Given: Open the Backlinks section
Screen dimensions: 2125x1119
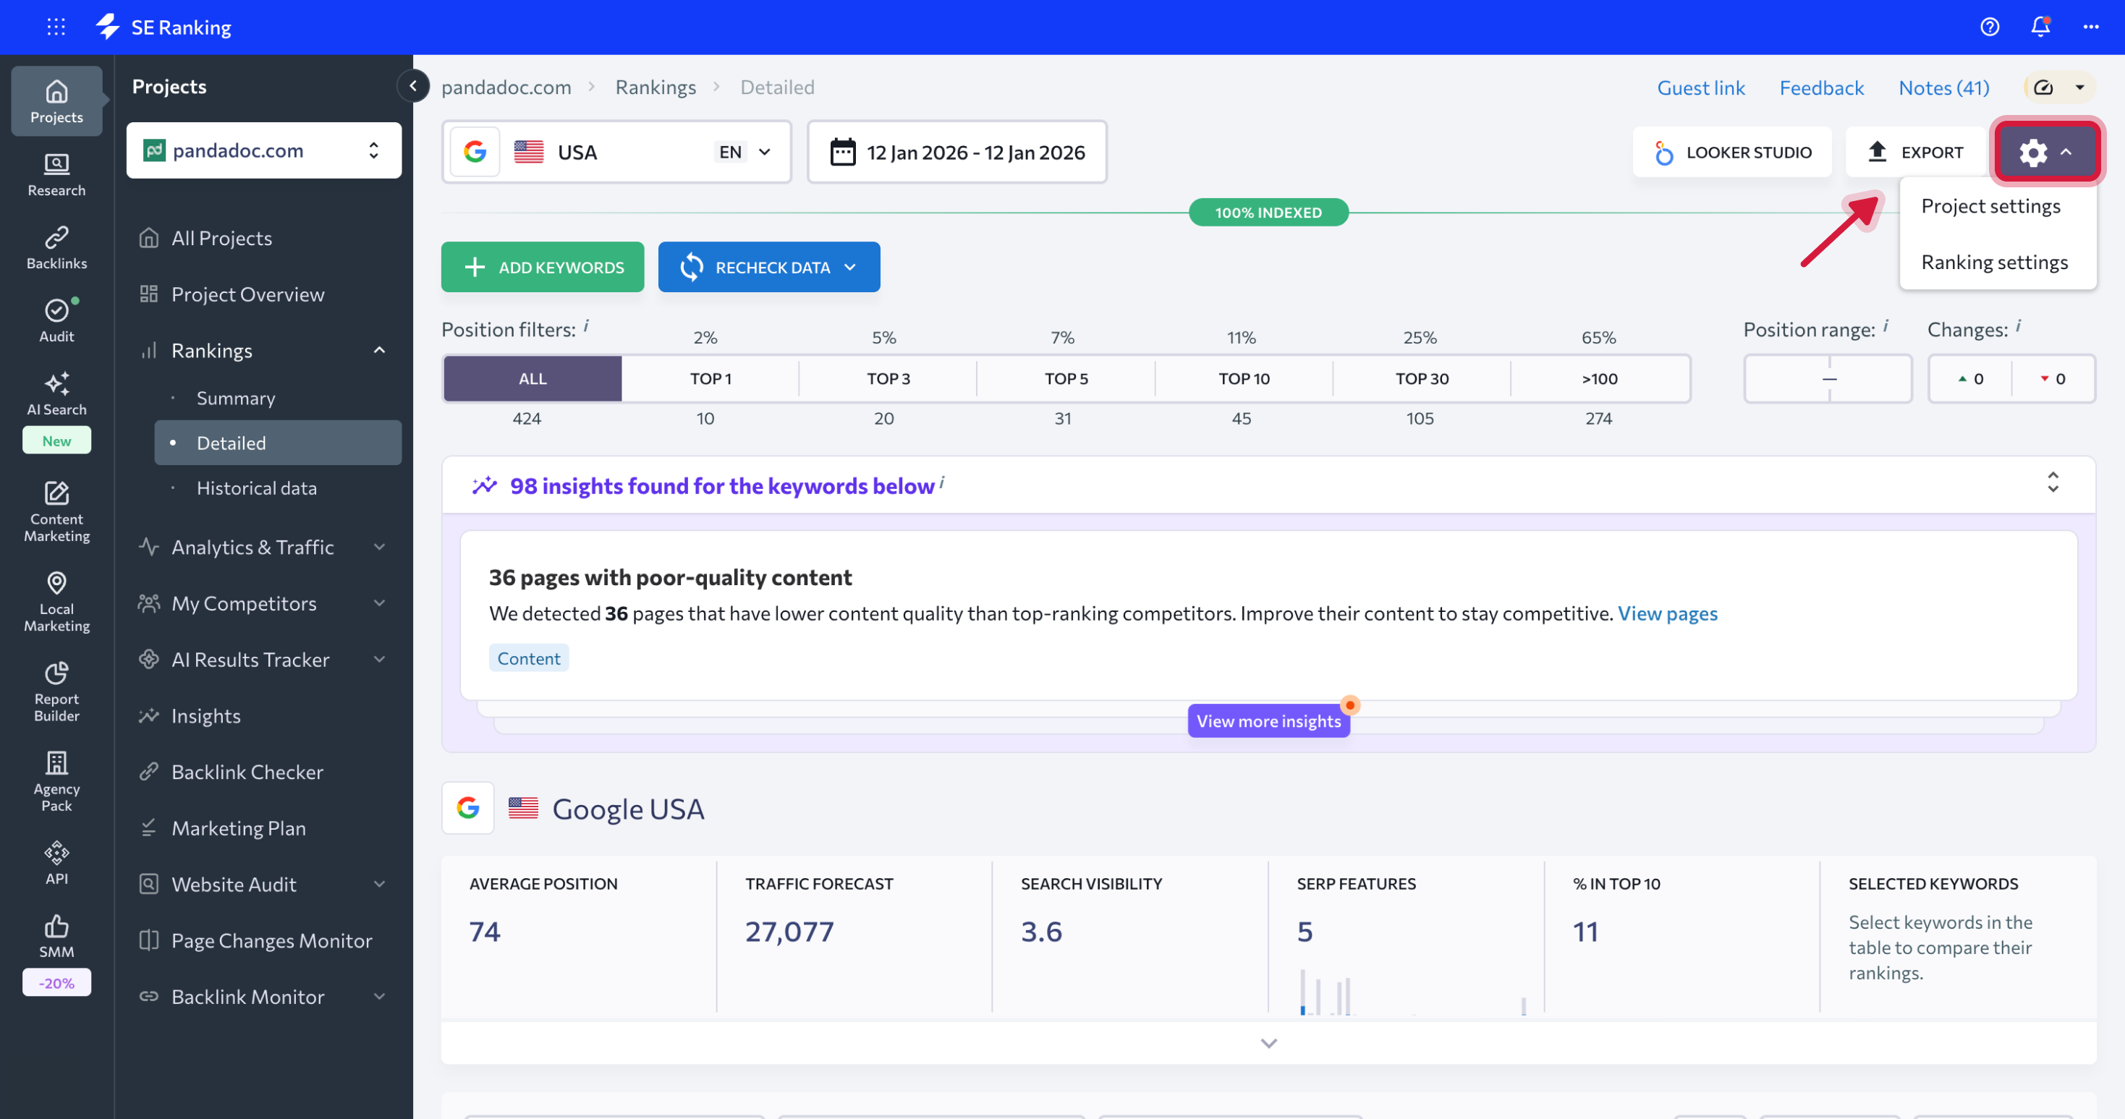Looking at the screenshot, I should (x=56, y=247).
